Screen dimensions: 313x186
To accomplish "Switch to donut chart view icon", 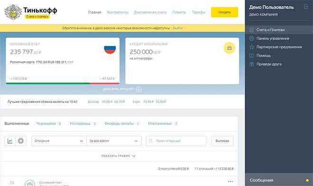I will click(x=21, y=141).
